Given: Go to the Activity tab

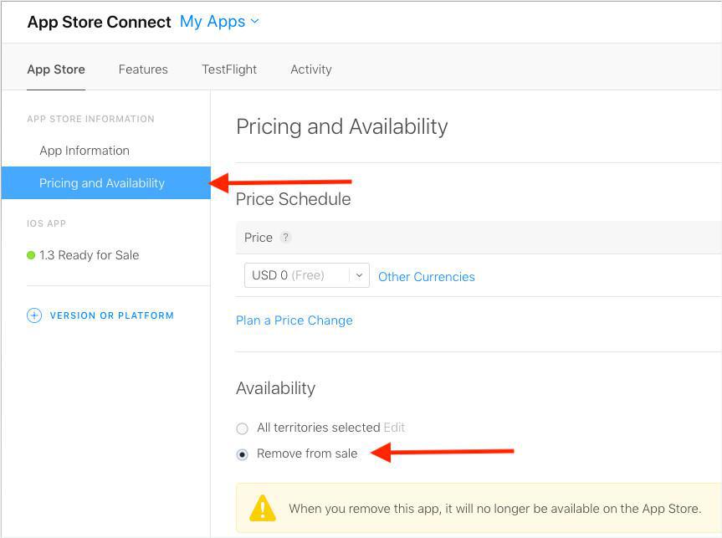Looking at the screenshot, I should coord(311,69).
